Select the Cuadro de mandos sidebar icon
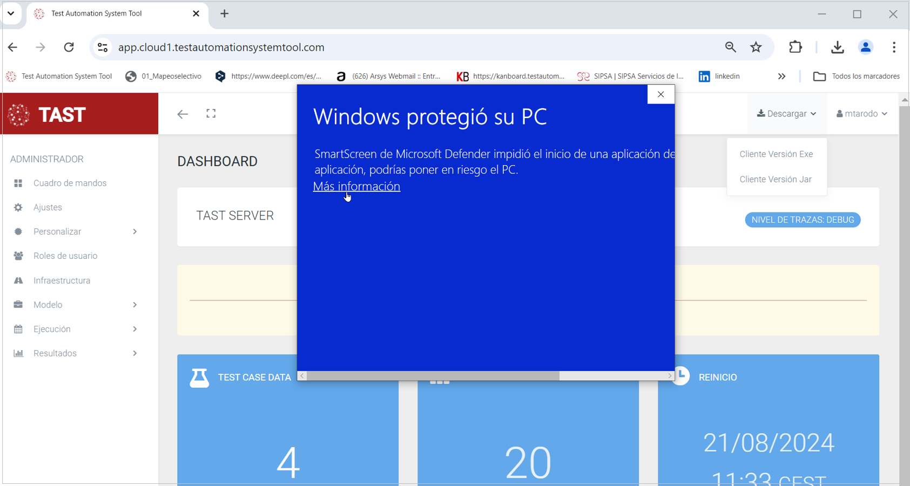The height and width of the screenshot is (486, 910). tap(19, 183)
